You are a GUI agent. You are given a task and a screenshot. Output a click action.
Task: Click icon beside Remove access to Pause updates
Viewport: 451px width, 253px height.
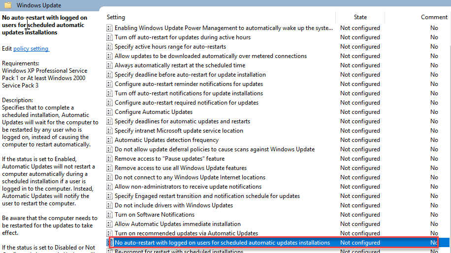pos(109,158)
